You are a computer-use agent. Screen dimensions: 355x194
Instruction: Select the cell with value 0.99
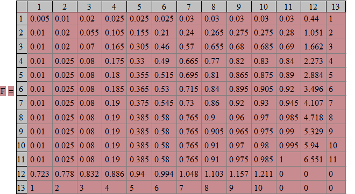point(289,131)
